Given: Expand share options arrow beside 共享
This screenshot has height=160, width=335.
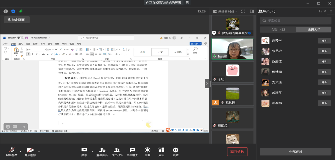Looking at the screenshot, I should tap(93, 152).
